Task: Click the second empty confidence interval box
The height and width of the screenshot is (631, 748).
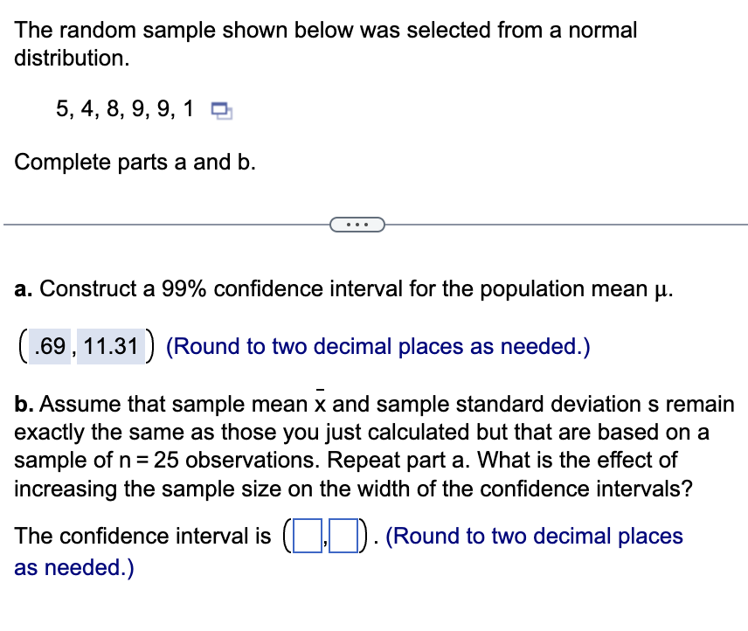Action: (343, 536)
